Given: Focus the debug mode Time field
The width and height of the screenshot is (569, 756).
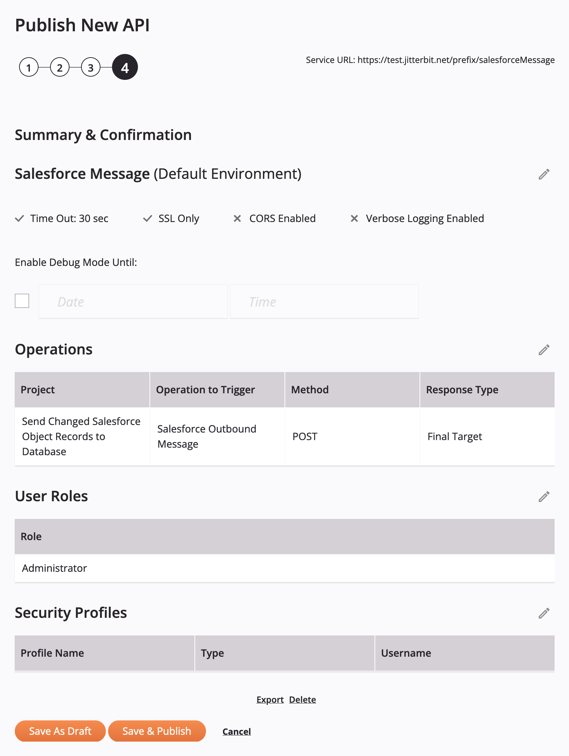Looking at the screenshot, I should pos(324,302).
